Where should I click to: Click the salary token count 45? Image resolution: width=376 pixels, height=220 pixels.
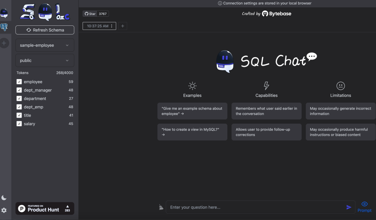tap(71, 124)
